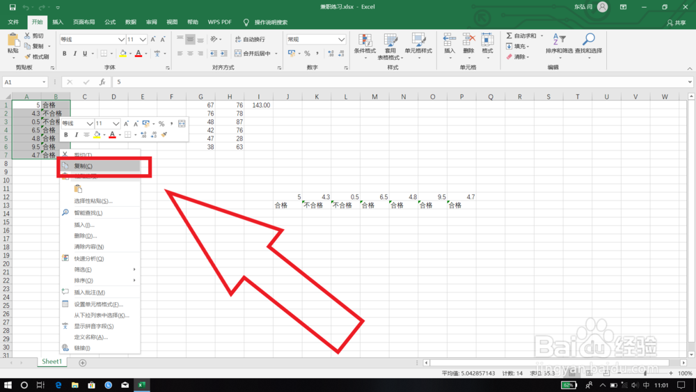Click the Format Painter brush icon in ribbon
Image resolution: width=696 pixels, height=392 pixels.
pos(28,56)
